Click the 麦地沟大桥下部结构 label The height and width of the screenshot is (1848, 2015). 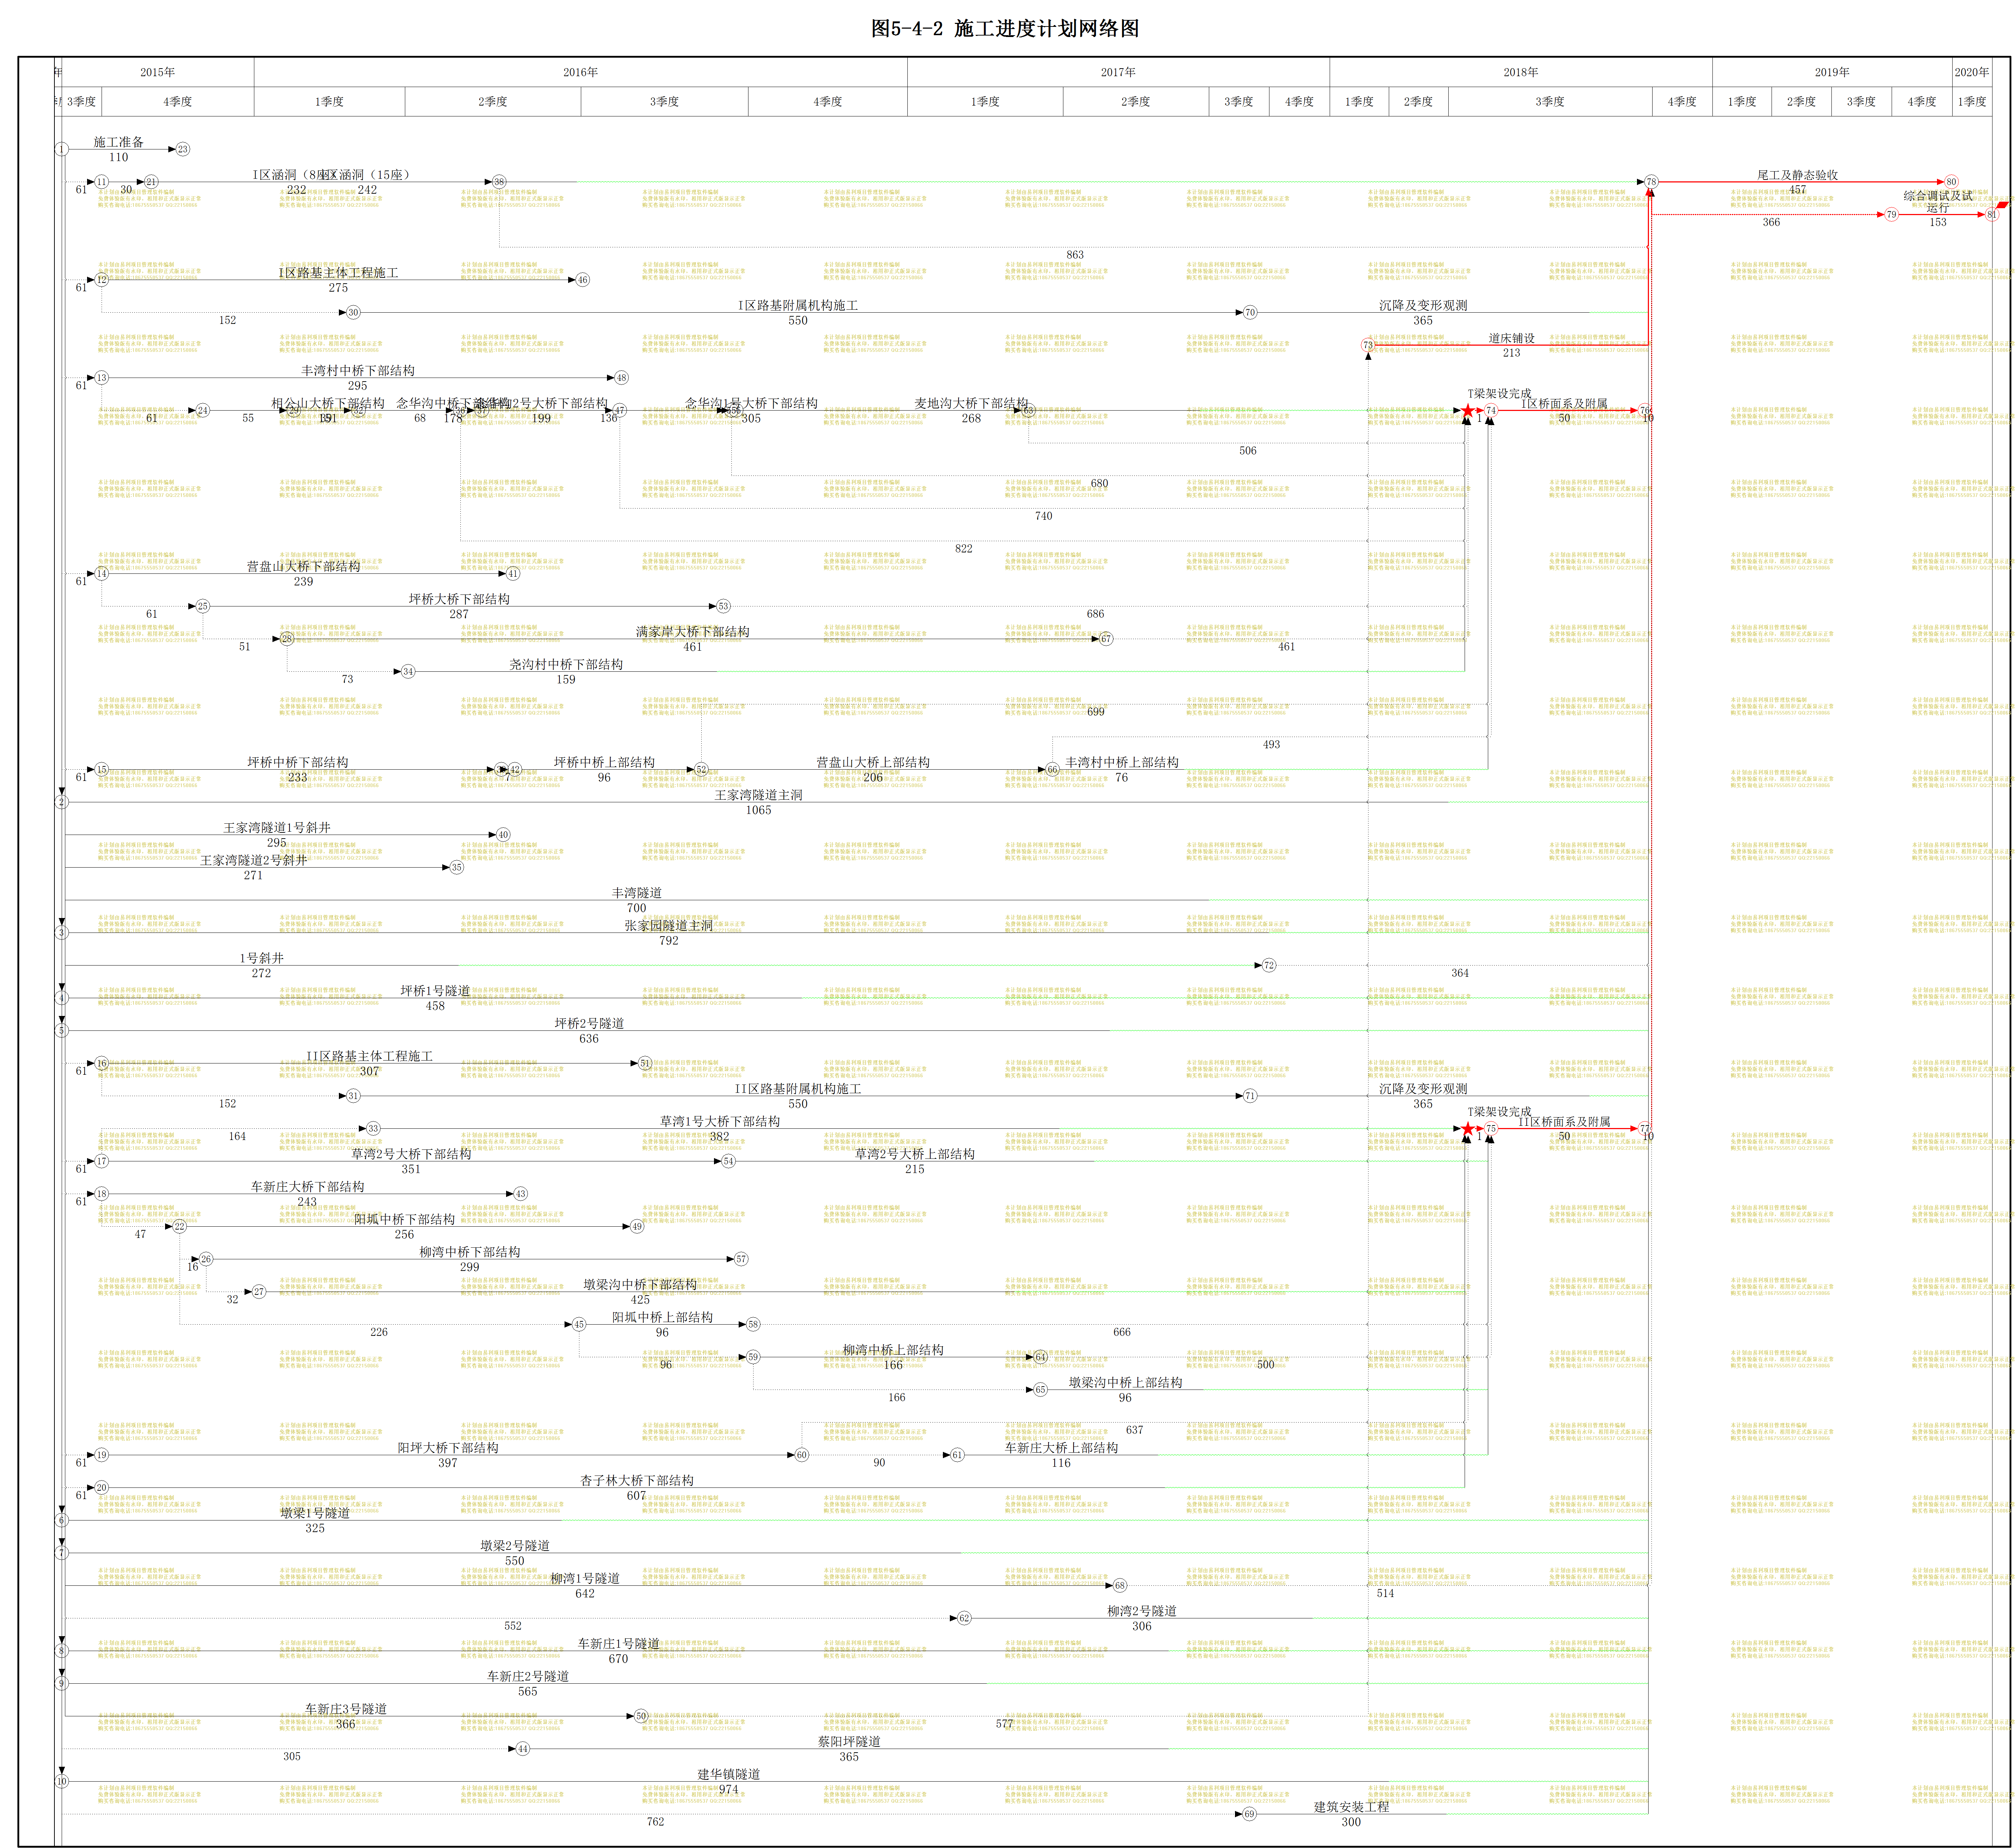[x=971, y=403]
